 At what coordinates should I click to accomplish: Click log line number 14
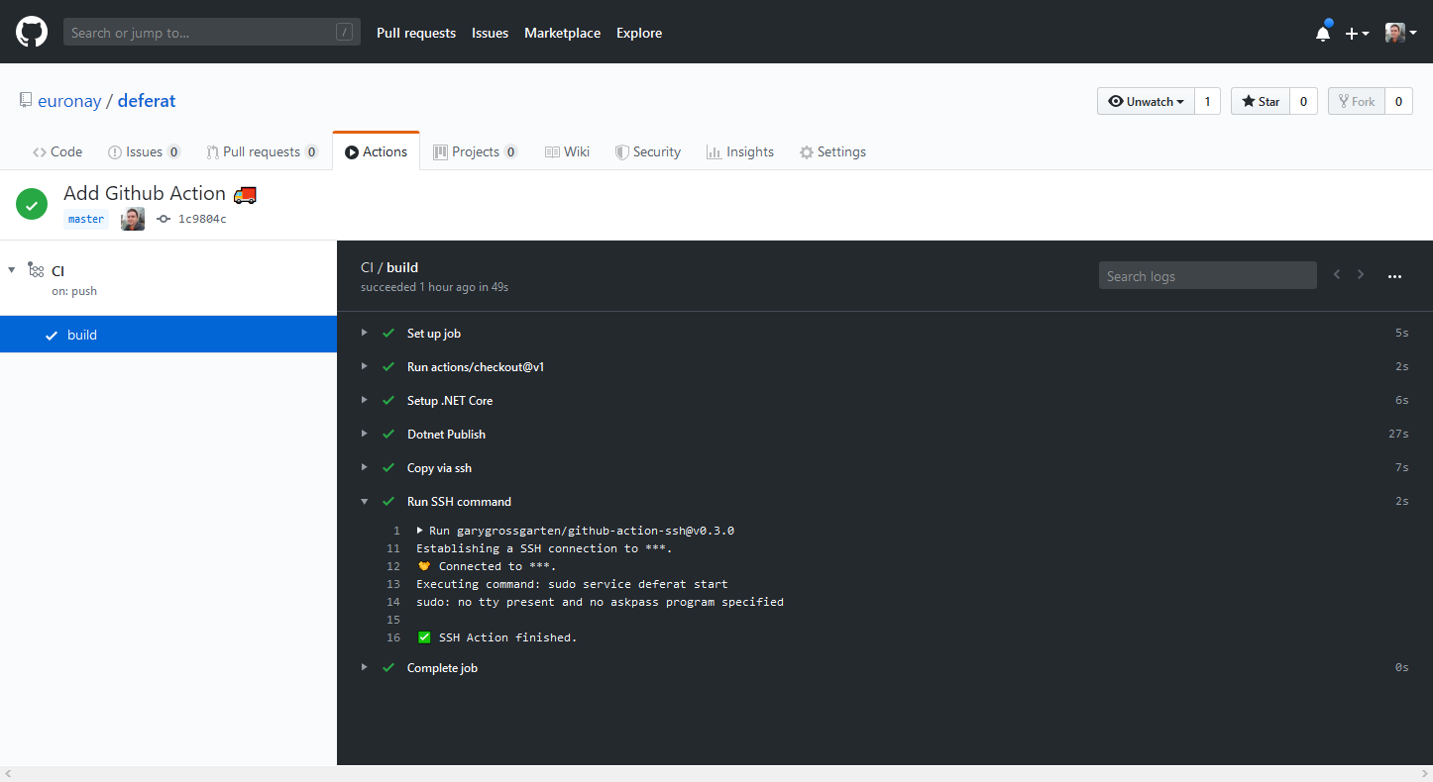[393, 602]
